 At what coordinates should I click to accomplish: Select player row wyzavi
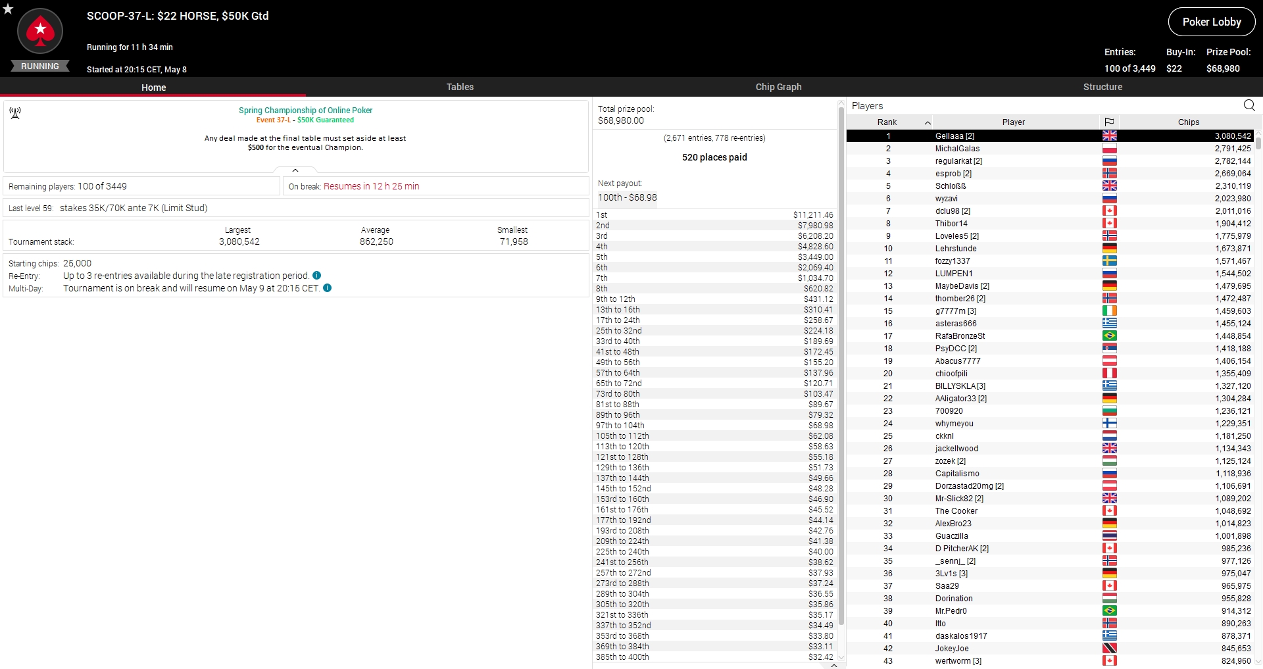pos(1050,199)
